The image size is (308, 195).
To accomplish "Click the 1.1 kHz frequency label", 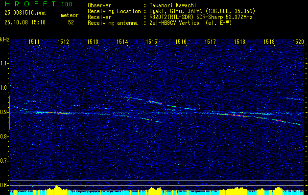I will (4, 63).
